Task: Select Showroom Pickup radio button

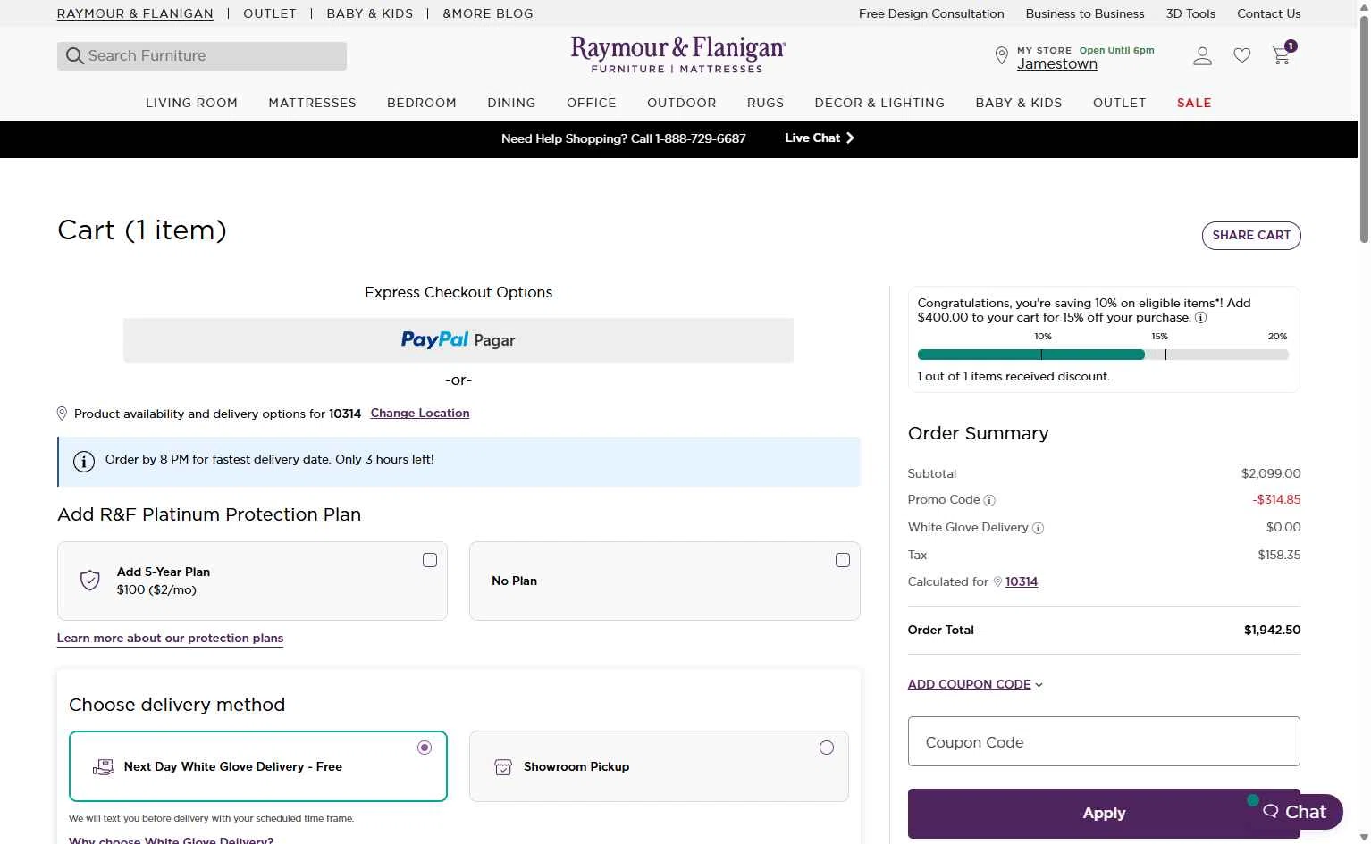Action: 827,748
